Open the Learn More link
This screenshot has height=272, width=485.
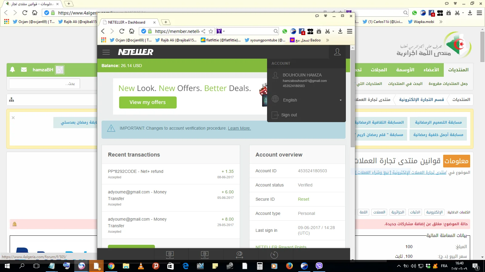(239, 128)
